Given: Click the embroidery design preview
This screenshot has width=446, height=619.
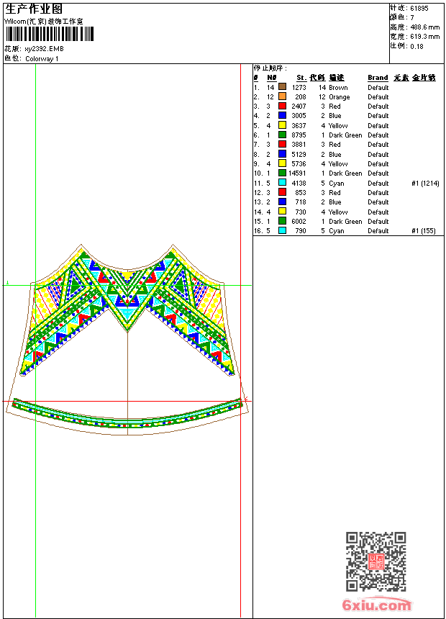Looking at the screenshot, I should tap(128, 340).
